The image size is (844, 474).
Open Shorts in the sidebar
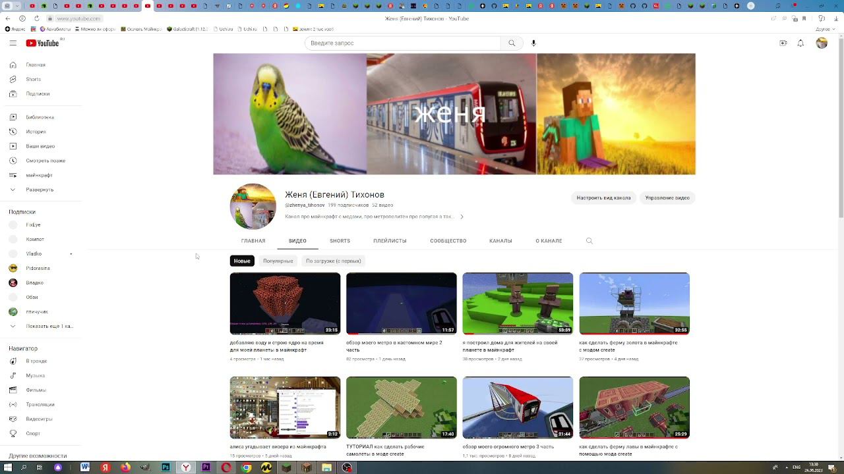41,79
